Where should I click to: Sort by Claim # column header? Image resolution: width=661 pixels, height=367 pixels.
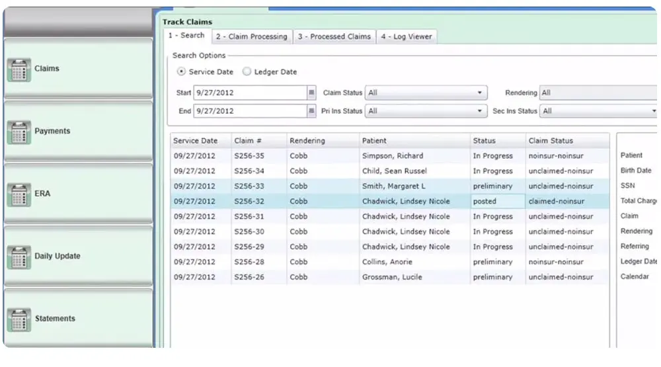pyautogui.click(x=259, y=140)
